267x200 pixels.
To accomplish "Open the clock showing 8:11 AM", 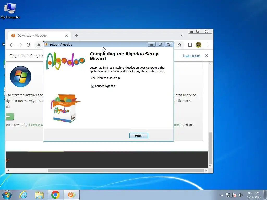I will [x=254, y=195].
